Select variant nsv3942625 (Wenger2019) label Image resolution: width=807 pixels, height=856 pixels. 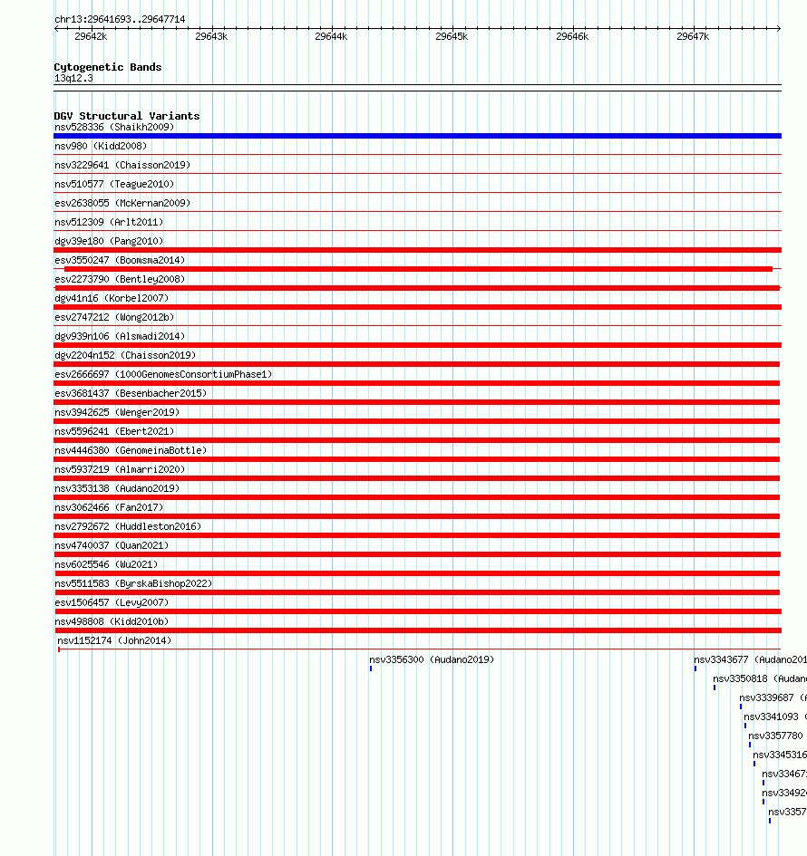(117, 412)
